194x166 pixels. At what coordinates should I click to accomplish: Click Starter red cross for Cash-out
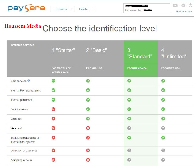pyautogui.click(x=53, y=119)
